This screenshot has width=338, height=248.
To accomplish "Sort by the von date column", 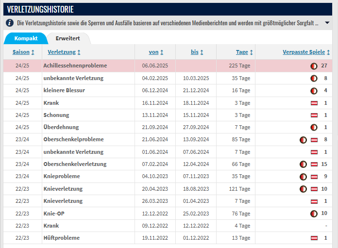I will 156,52.
